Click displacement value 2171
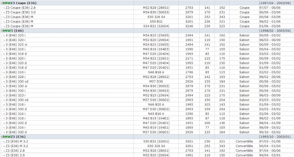Screen dimensions: 294x157 pyautogui.click(x=189, y=58)
